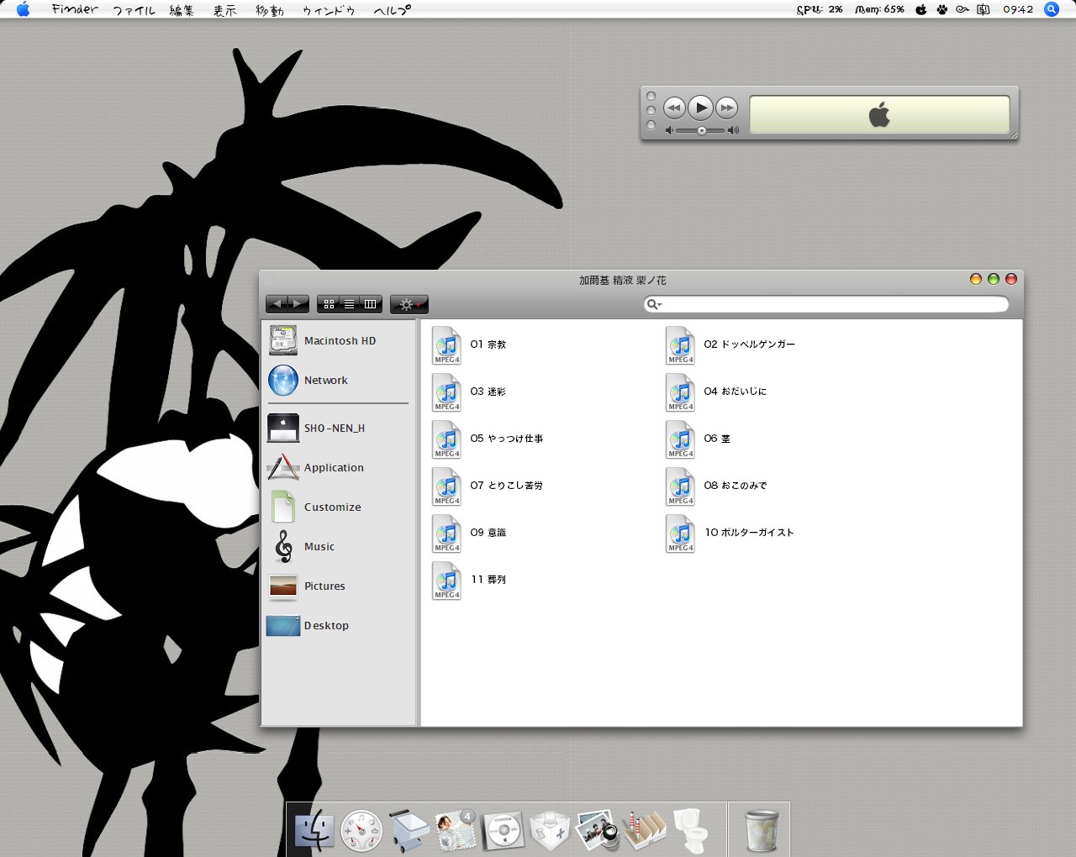Select the MPEG4 file icon for 01 宗教
Screen dimensions: 1076x857
tap(446, 345)
